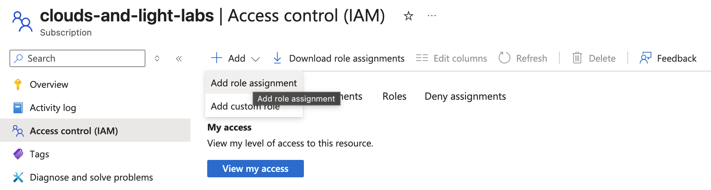Collapse the sidebar with double chevron

pos(179,59)
